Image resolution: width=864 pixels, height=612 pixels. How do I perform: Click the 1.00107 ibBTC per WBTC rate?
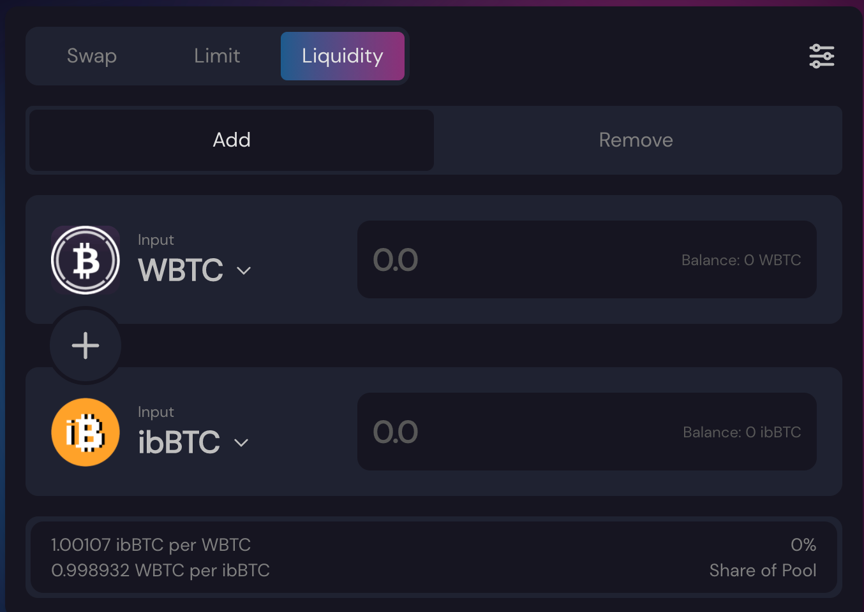[151, 545]
